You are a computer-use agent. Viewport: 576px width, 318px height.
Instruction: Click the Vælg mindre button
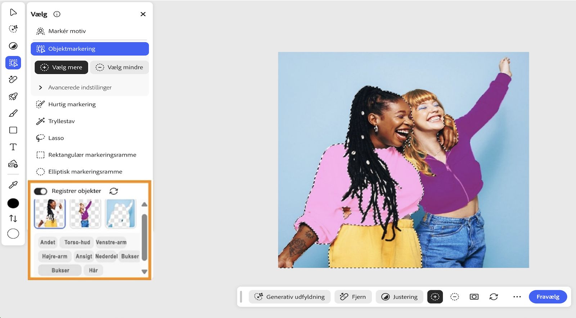click(x=120, y=67)
